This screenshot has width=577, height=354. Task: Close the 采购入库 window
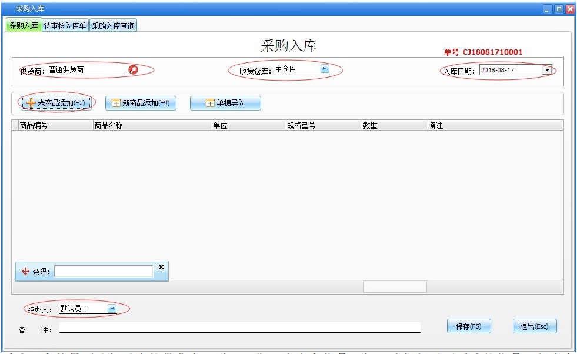click(570, 9)
